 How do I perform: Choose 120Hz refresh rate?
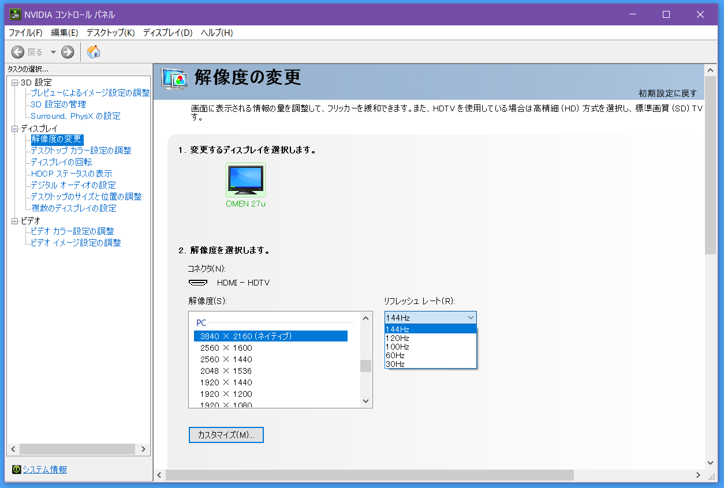pyautogui.click(x=431, y=338)
